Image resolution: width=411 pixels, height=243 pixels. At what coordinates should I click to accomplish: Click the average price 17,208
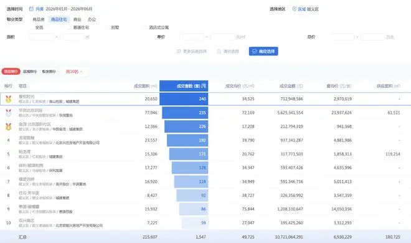(x=248, y=126)
